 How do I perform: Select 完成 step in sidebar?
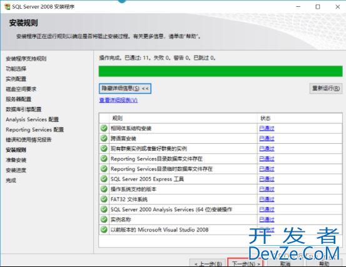11,180
